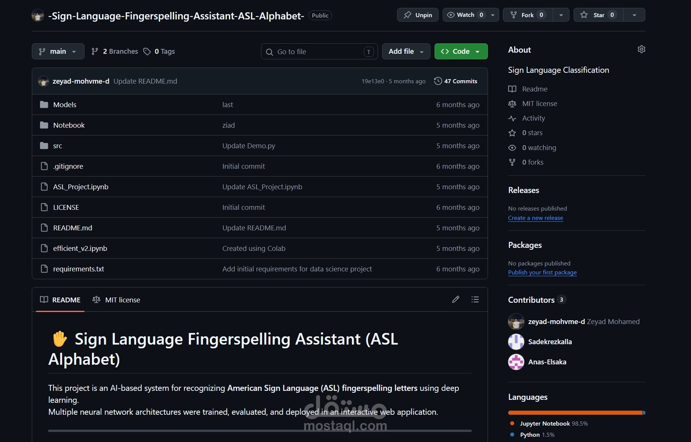Open efficient_v2.ipynb notebook
This screenshot has width=691, height=442.
tap(80, 248)
